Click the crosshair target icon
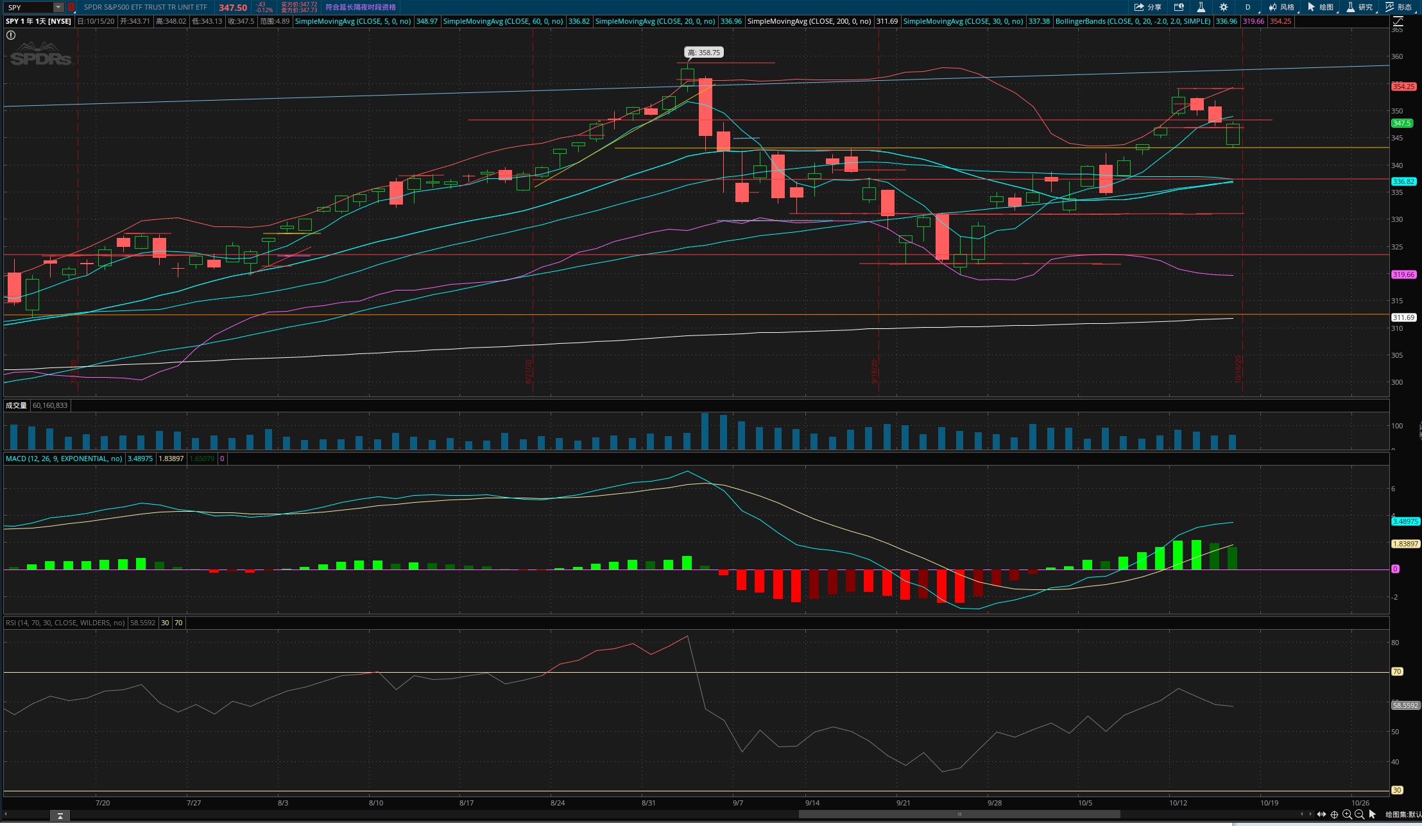Viewport: 1422px width, 826px height. coord(1334,814)
